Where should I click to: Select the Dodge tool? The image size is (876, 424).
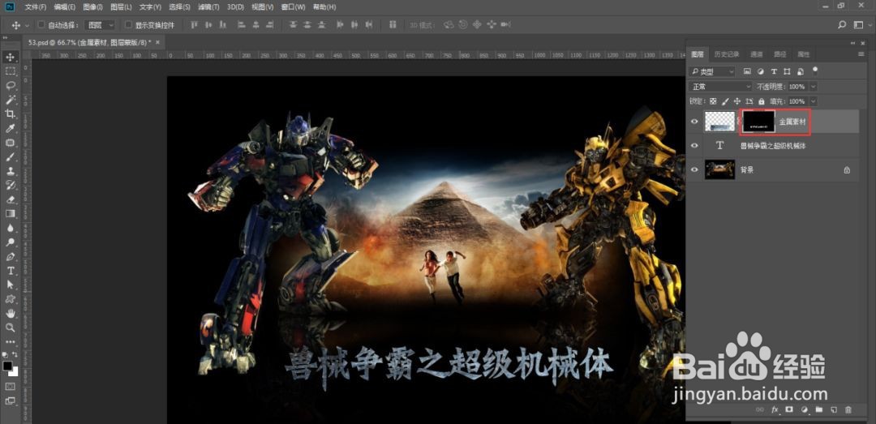click(10, 242)
